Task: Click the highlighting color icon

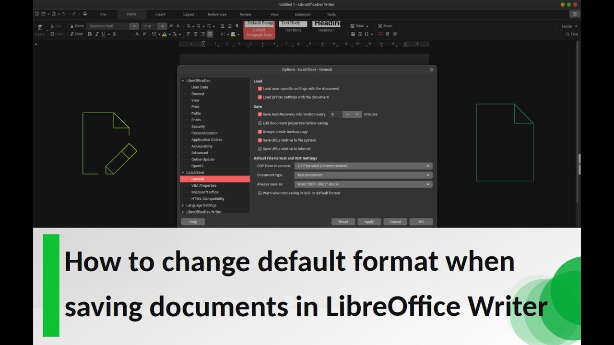Action: 165,34
